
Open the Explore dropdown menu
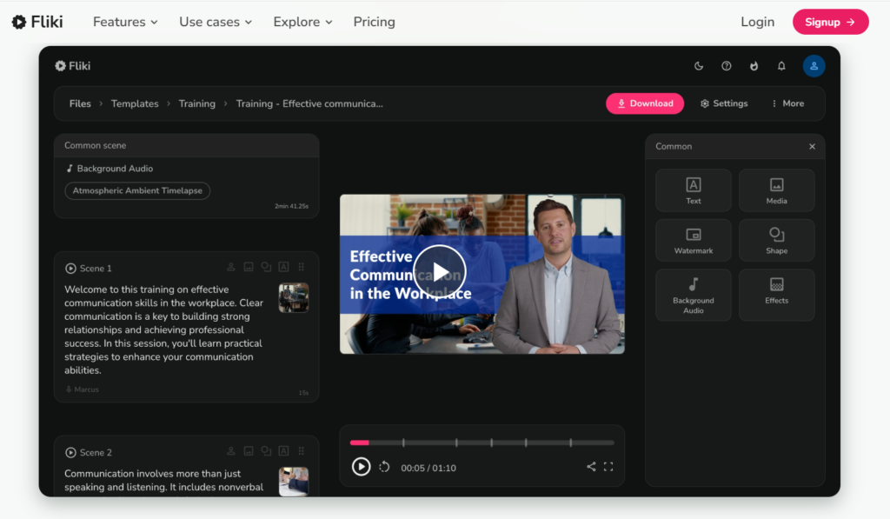point(302,22)
